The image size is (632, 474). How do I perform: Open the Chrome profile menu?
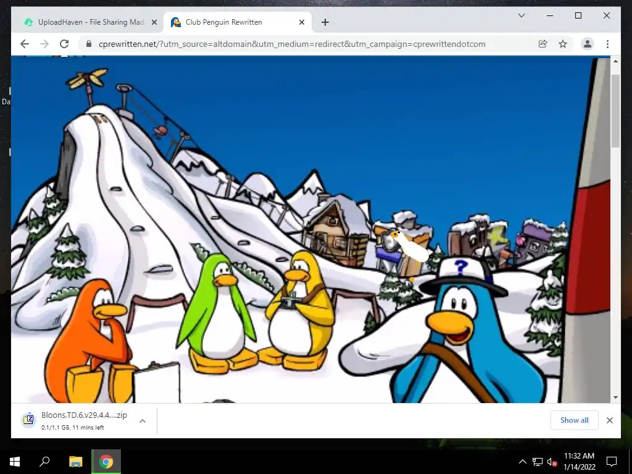coord(588,44)
